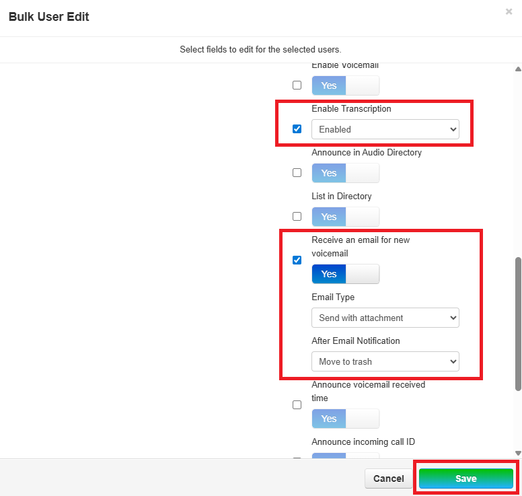Check Announce voicemail received time checkbox
The width and height of the screenshot is (522, 496).
297,405
